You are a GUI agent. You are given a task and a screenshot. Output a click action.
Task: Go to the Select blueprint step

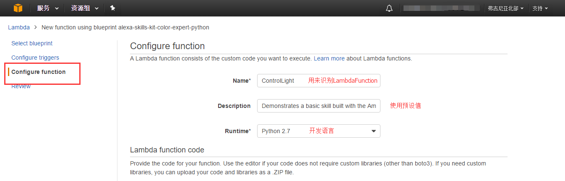tap(32, 43)
